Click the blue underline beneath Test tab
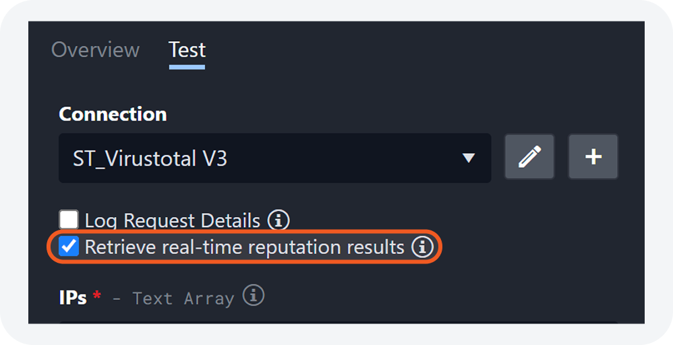 pyautogui.click(x=187, y=67)
